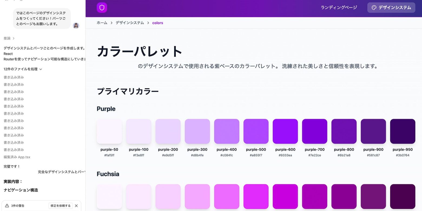Expand the 推論 reasoning section
Screen dimensions: 422x211
(9, 38)
